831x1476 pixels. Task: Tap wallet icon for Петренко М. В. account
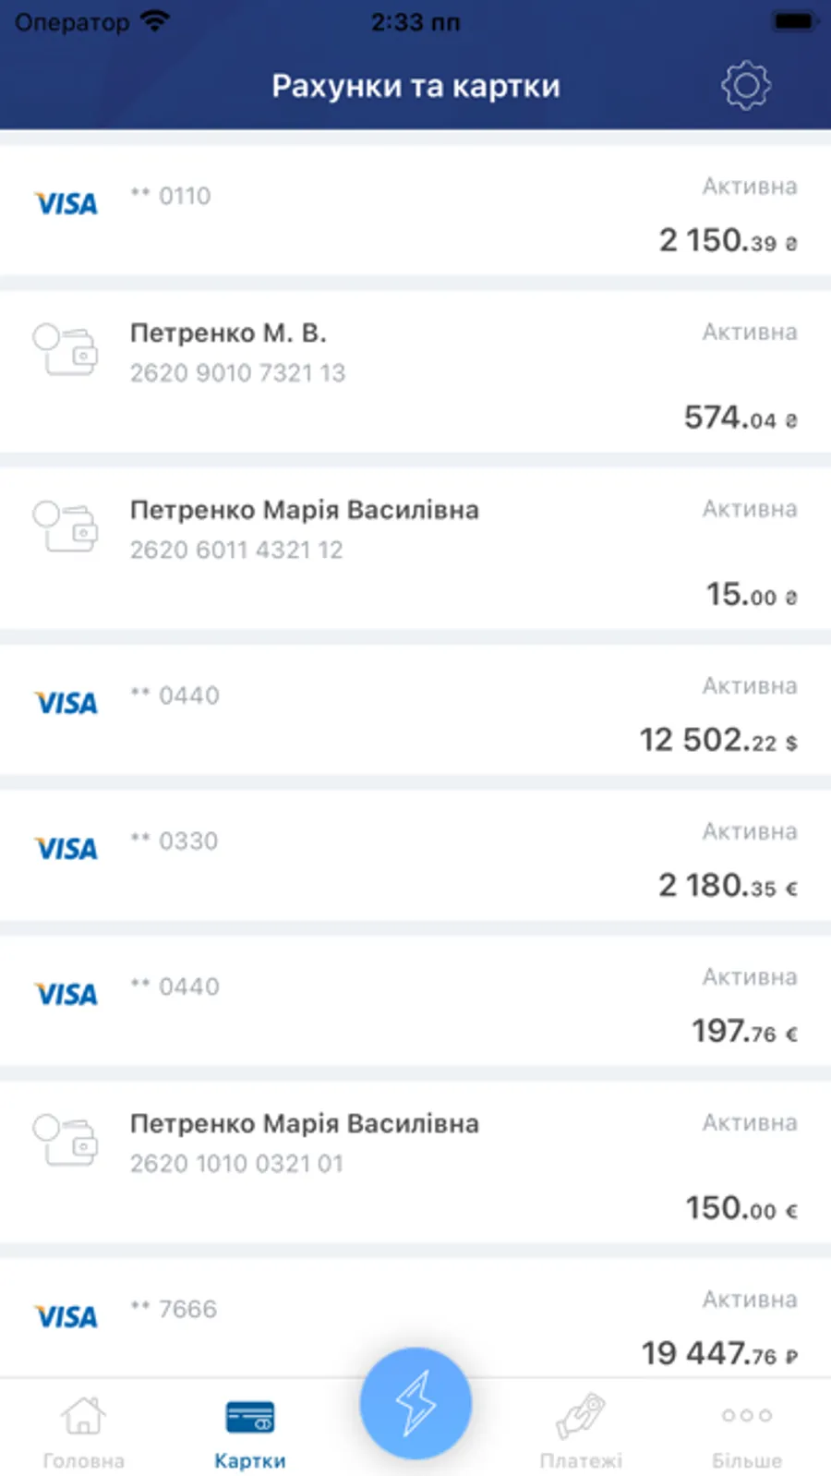click(x=66, y=349)
